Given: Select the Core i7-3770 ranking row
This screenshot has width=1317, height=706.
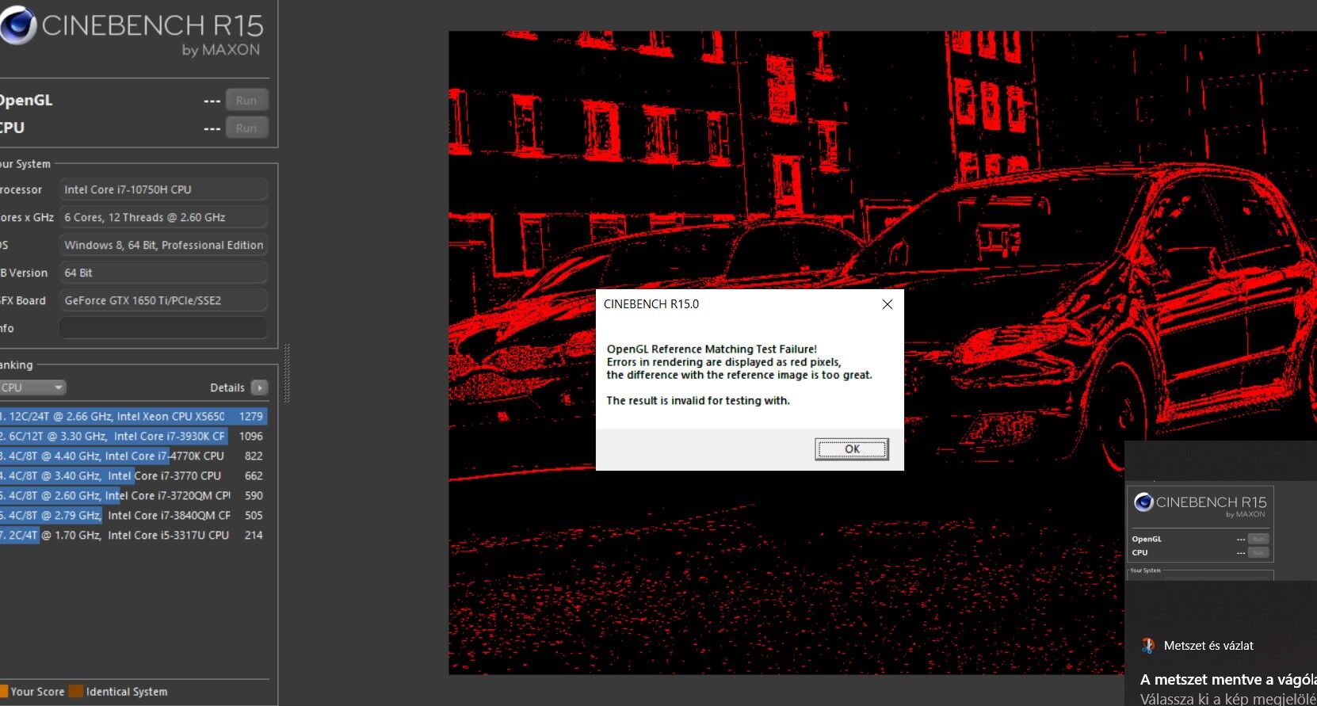Looking at the screenshot, I should [133, 475].
